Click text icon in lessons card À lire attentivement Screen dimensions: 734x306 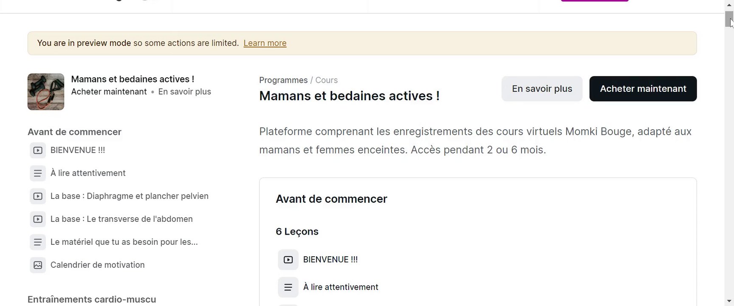pyautogui.click(x=288, y=287)
